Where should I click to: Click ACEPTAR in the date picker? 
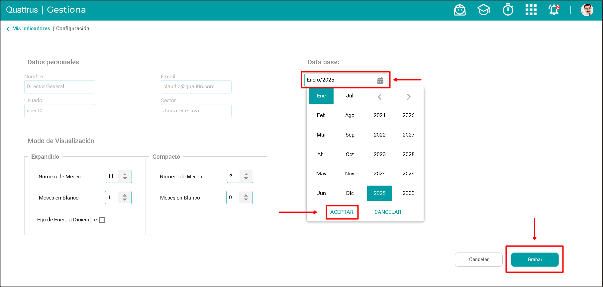pyautogui.click(x=342, y=212)
